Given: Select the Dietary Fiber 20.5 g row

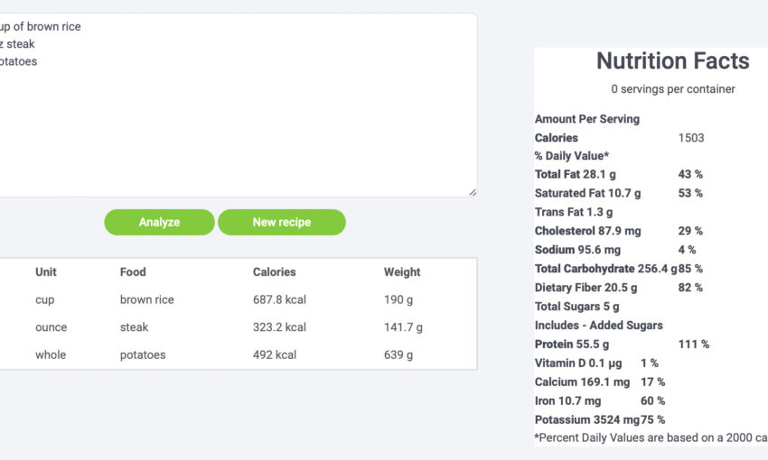Looking at the screenshot, I should pyautogui.click(x=585, y=288).
